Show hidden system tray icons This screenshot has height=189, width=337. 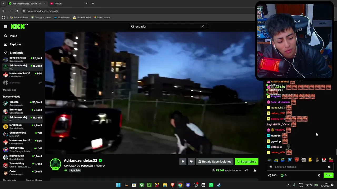(x=288, y=185)
